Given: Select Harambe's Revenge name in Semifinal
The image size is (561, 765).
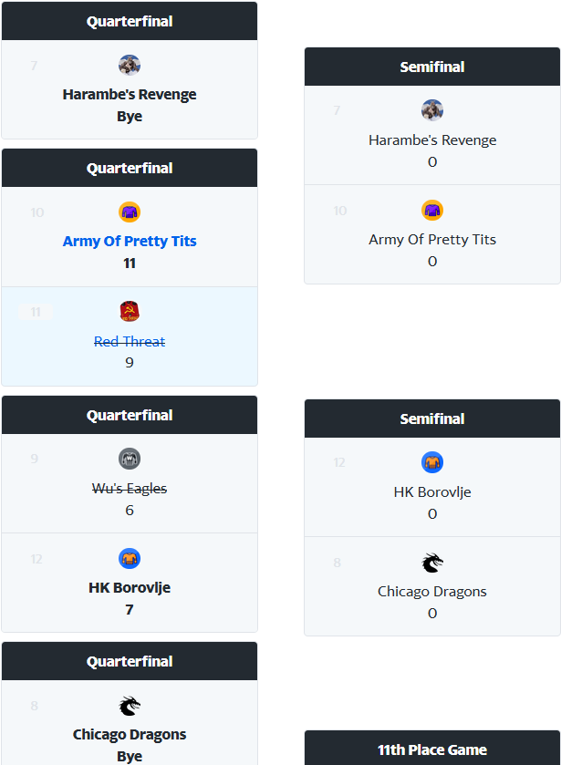Looking at the screenshot, I should [x=432, y=140].
